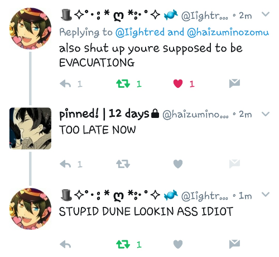Screen dimensions: 279x257
Task: Expand options chevron on TOO LATE NOW tweet
Action: 266,114
